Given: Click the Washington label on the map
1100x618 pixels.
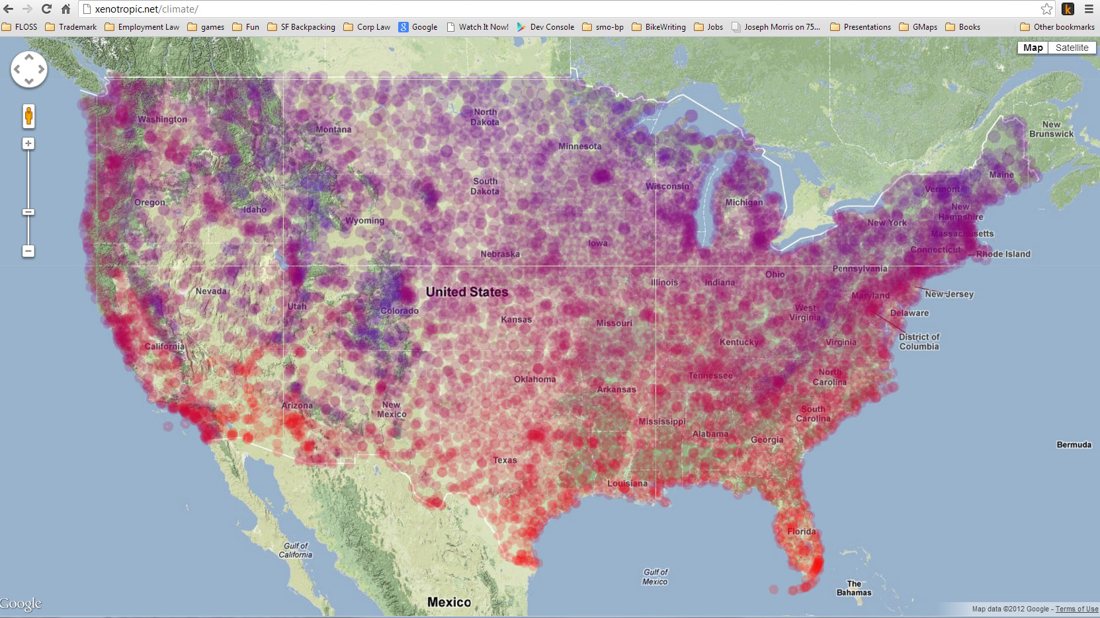Looking at the screenshot, I should point(162,120).
